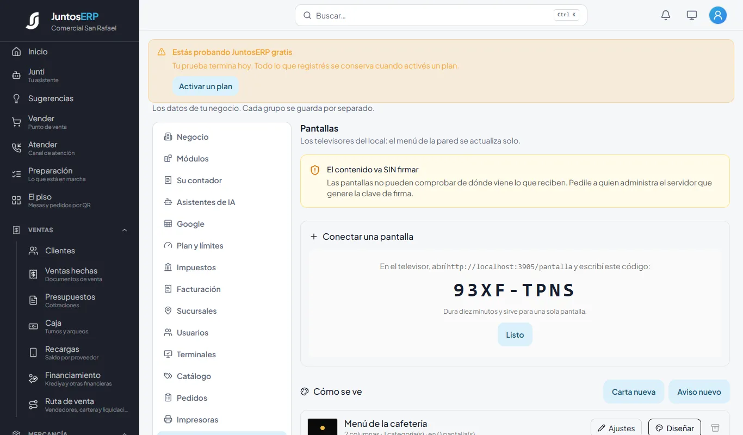
Task: Open Catálogo settings
Action: (x=222, y=376)
